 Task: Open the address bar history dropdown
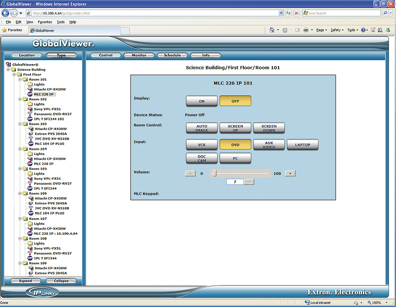click(281, 13)
